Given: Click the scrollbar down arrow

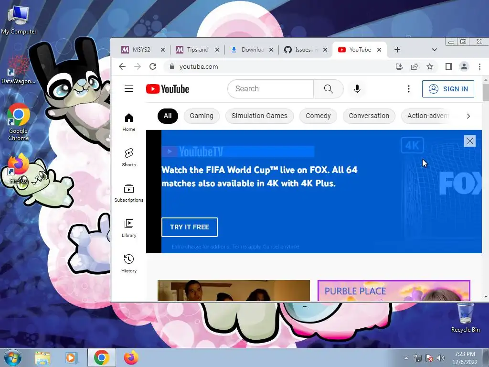Looking at the screenshot, I should tap(486, 297).
